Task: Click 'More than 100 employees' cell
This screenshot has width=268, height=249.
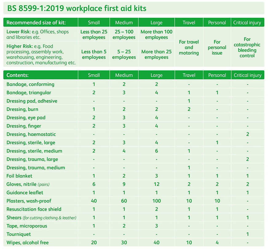Action: 156,34
